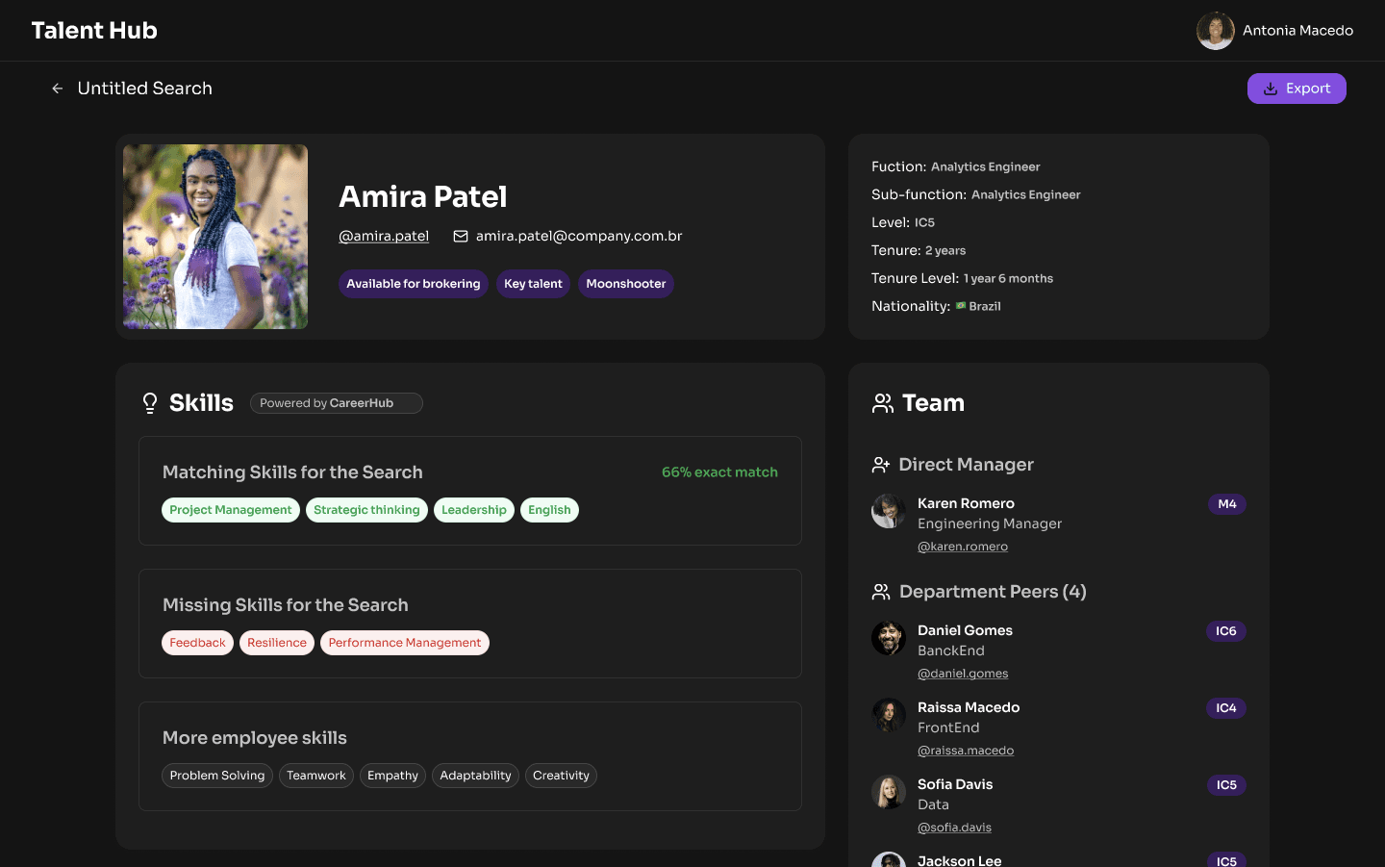Click the amira.patel@company.com.br email address
Viewport: 1385px width, 867px height.
point(579,236)
